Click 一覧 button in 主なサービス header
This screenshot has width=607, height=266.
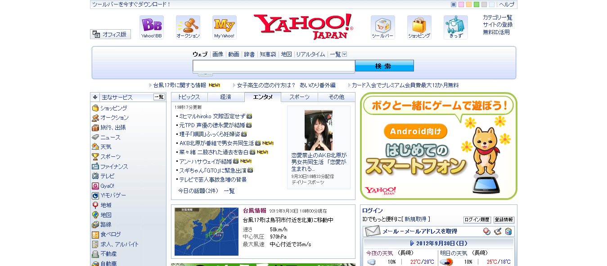pos(159,97)
